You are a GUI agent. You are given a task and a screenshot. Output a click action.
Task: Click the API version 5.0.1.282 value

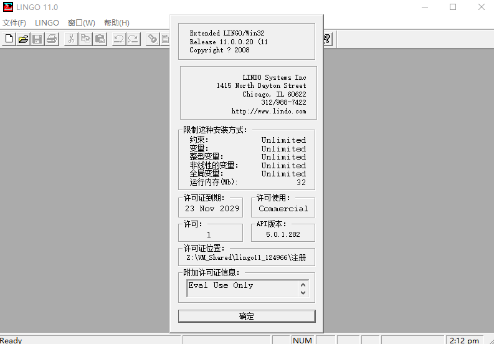click(283, 234)
